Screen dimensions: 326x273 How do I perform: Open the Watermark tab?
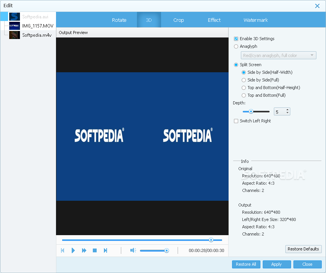pos(255,20)
